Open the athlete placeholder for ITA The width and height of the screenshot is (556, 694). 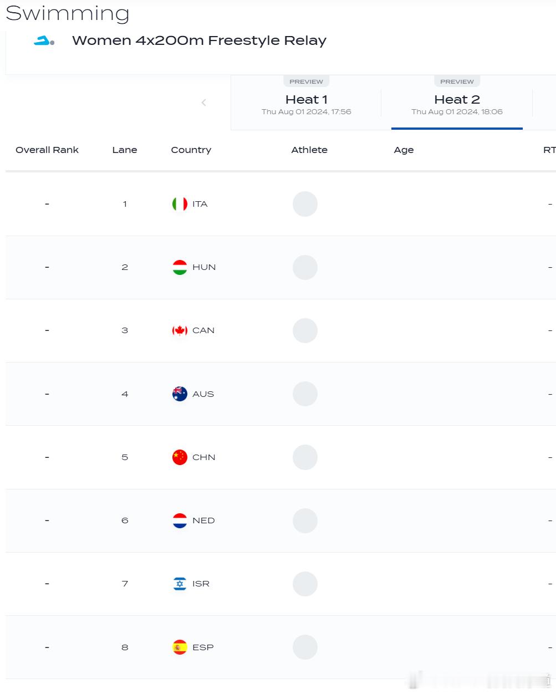click(305, 204)
